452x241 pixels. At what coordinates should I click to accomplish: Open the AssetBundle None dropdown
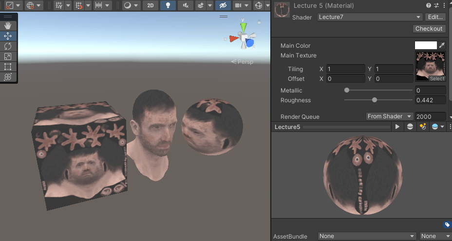click(x=367, y=236)
